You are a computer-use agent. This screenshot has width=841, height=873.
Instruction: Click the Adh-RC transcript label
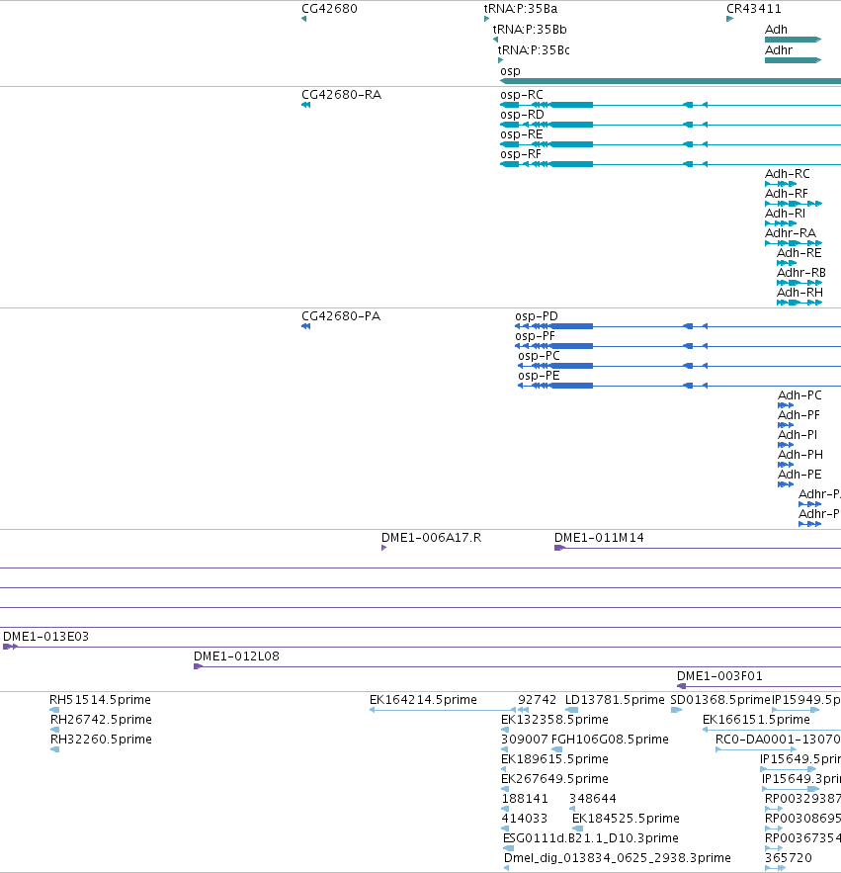(x=787, y=174)
